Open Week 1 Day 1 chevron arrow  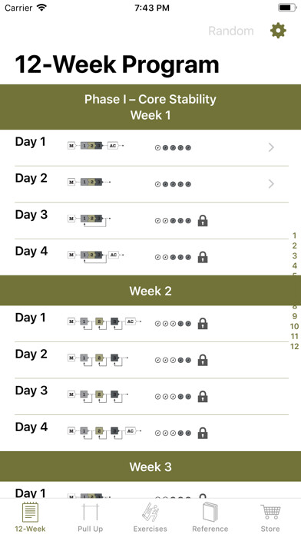point(271,147)
